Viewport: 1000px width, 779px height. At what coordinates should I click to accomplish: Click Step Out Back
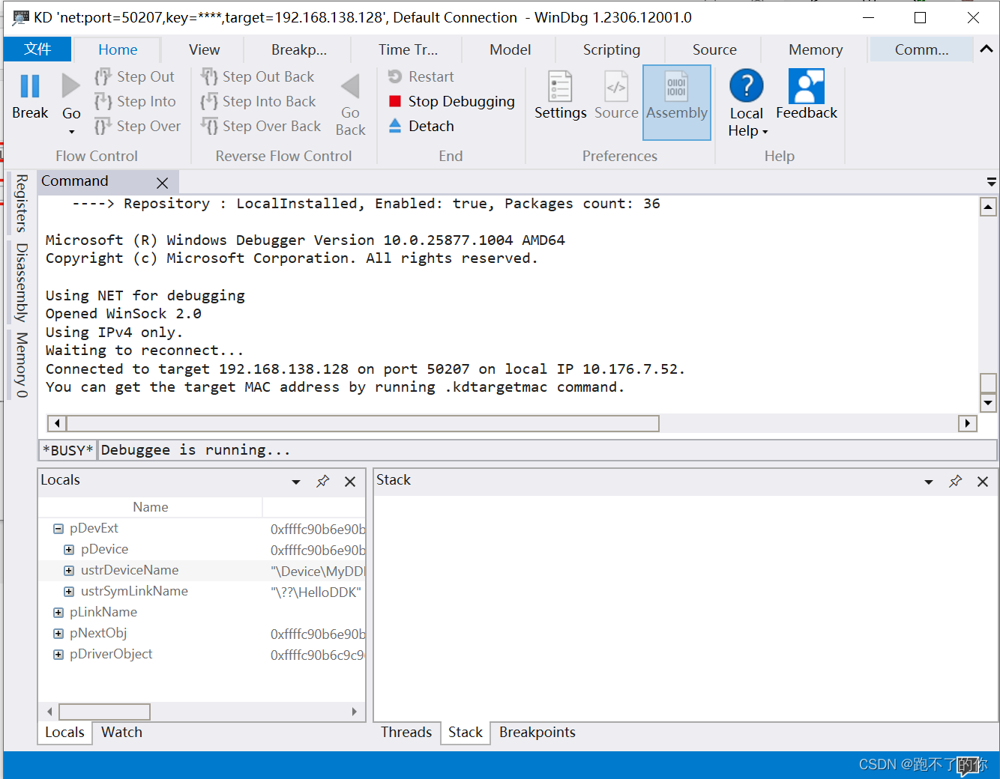pos(258,76)
